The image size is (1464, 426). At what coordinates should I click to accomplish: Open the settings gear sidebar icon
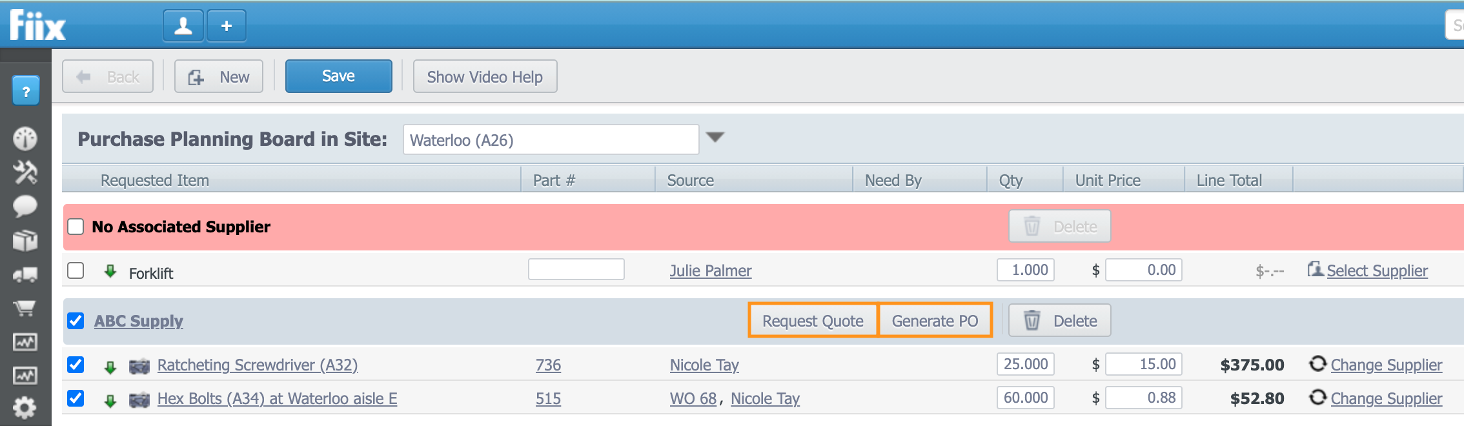[25, 408]
